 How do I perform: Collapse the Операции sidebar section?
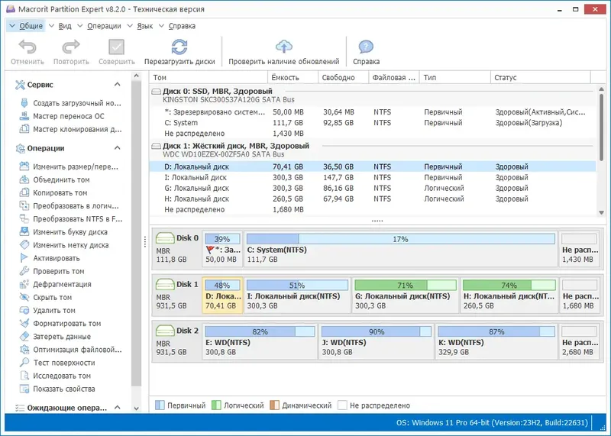tap(118, 148)
